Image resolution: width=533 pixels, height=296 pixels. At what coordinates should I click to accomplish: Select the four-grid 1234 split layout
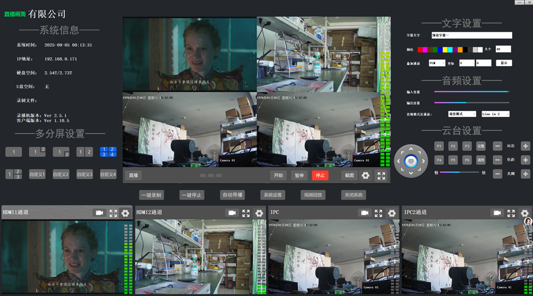coord(108,152)
